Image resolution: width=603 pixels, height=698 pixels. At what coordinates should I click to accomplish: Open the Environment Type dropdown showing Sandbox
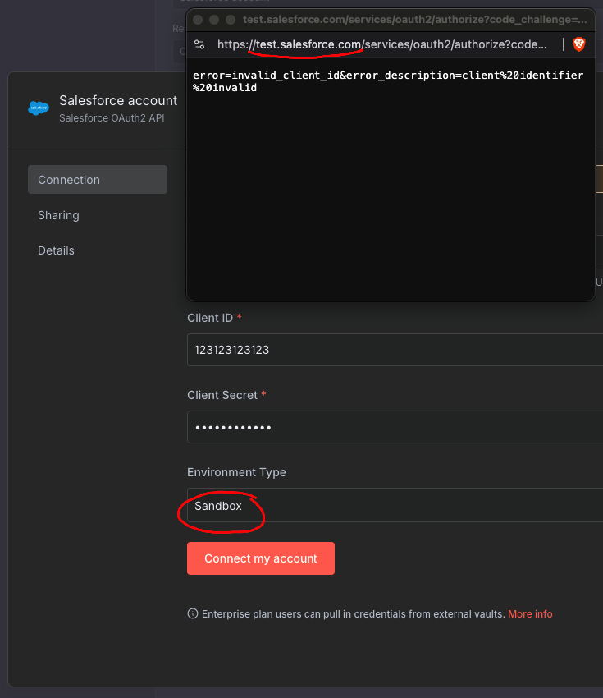pos(395,505)
